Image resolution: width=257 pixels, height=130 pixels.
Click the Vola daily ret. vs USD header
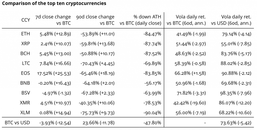[x=231, y=20]
